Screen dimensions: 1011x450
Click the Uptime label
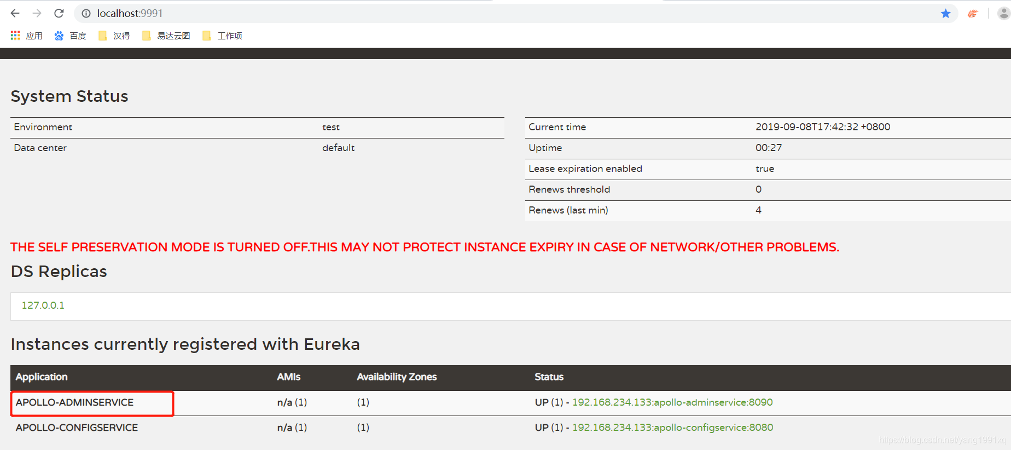click(x=545, y=148)
